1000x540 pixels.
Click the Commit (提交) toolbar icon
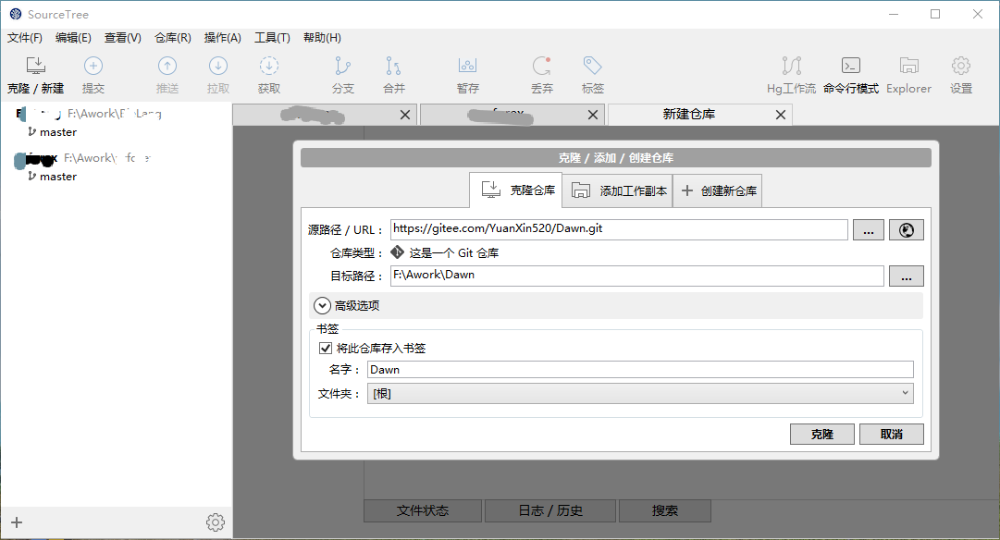coord(93,66)
